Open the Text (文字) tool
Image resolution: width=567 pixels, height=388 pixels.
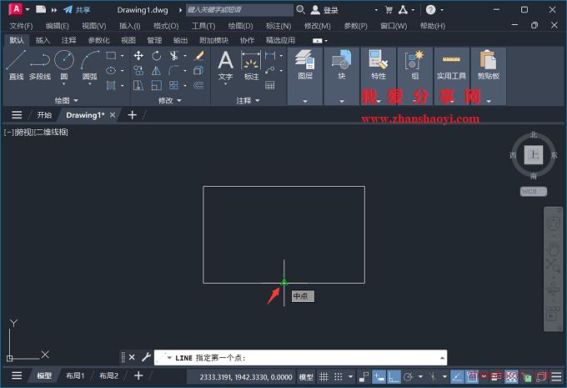[x=225, y=65]
